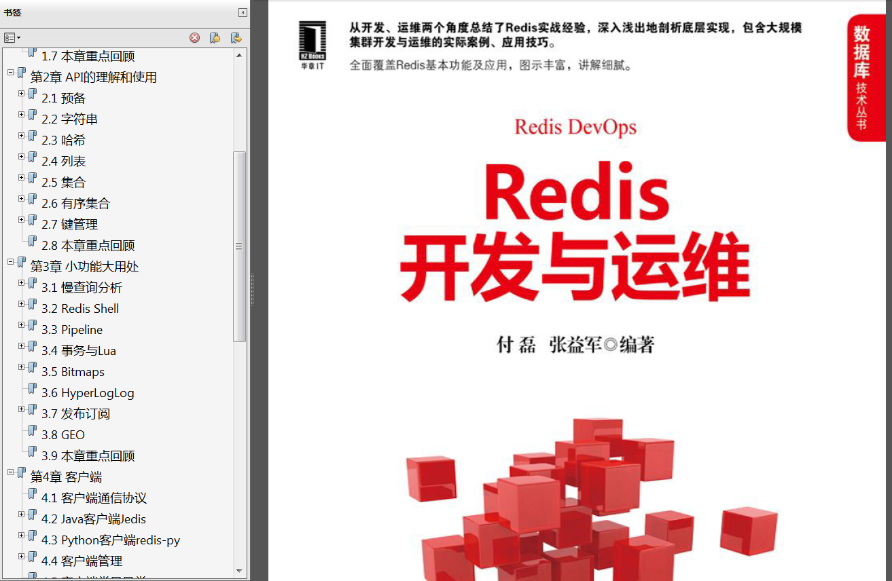This screenshot has height=581, width=892.
Task: Select the bookmark 2.1 预备
Action: 63,98
